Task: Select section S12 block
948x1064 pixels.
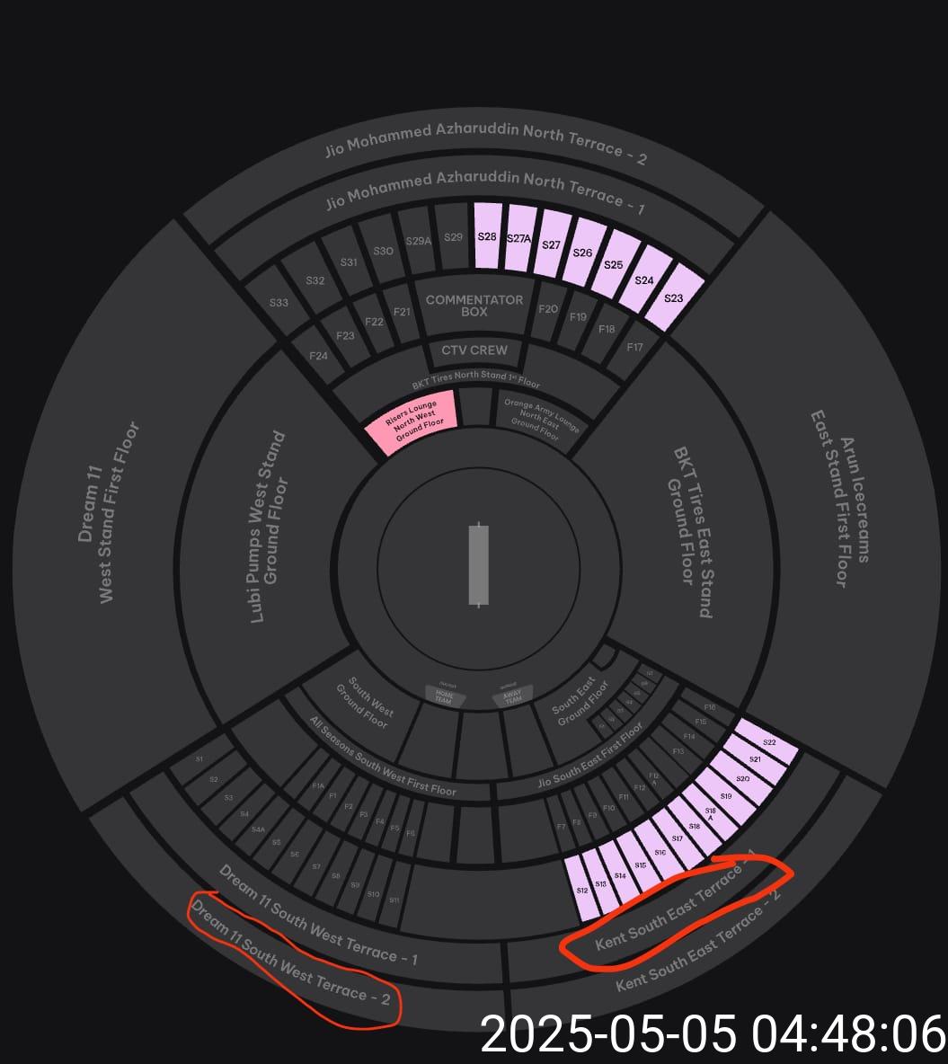Action: point(582,890)
